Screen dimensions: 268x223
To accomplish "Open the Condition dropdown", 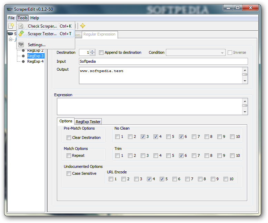I will (196, 53).
